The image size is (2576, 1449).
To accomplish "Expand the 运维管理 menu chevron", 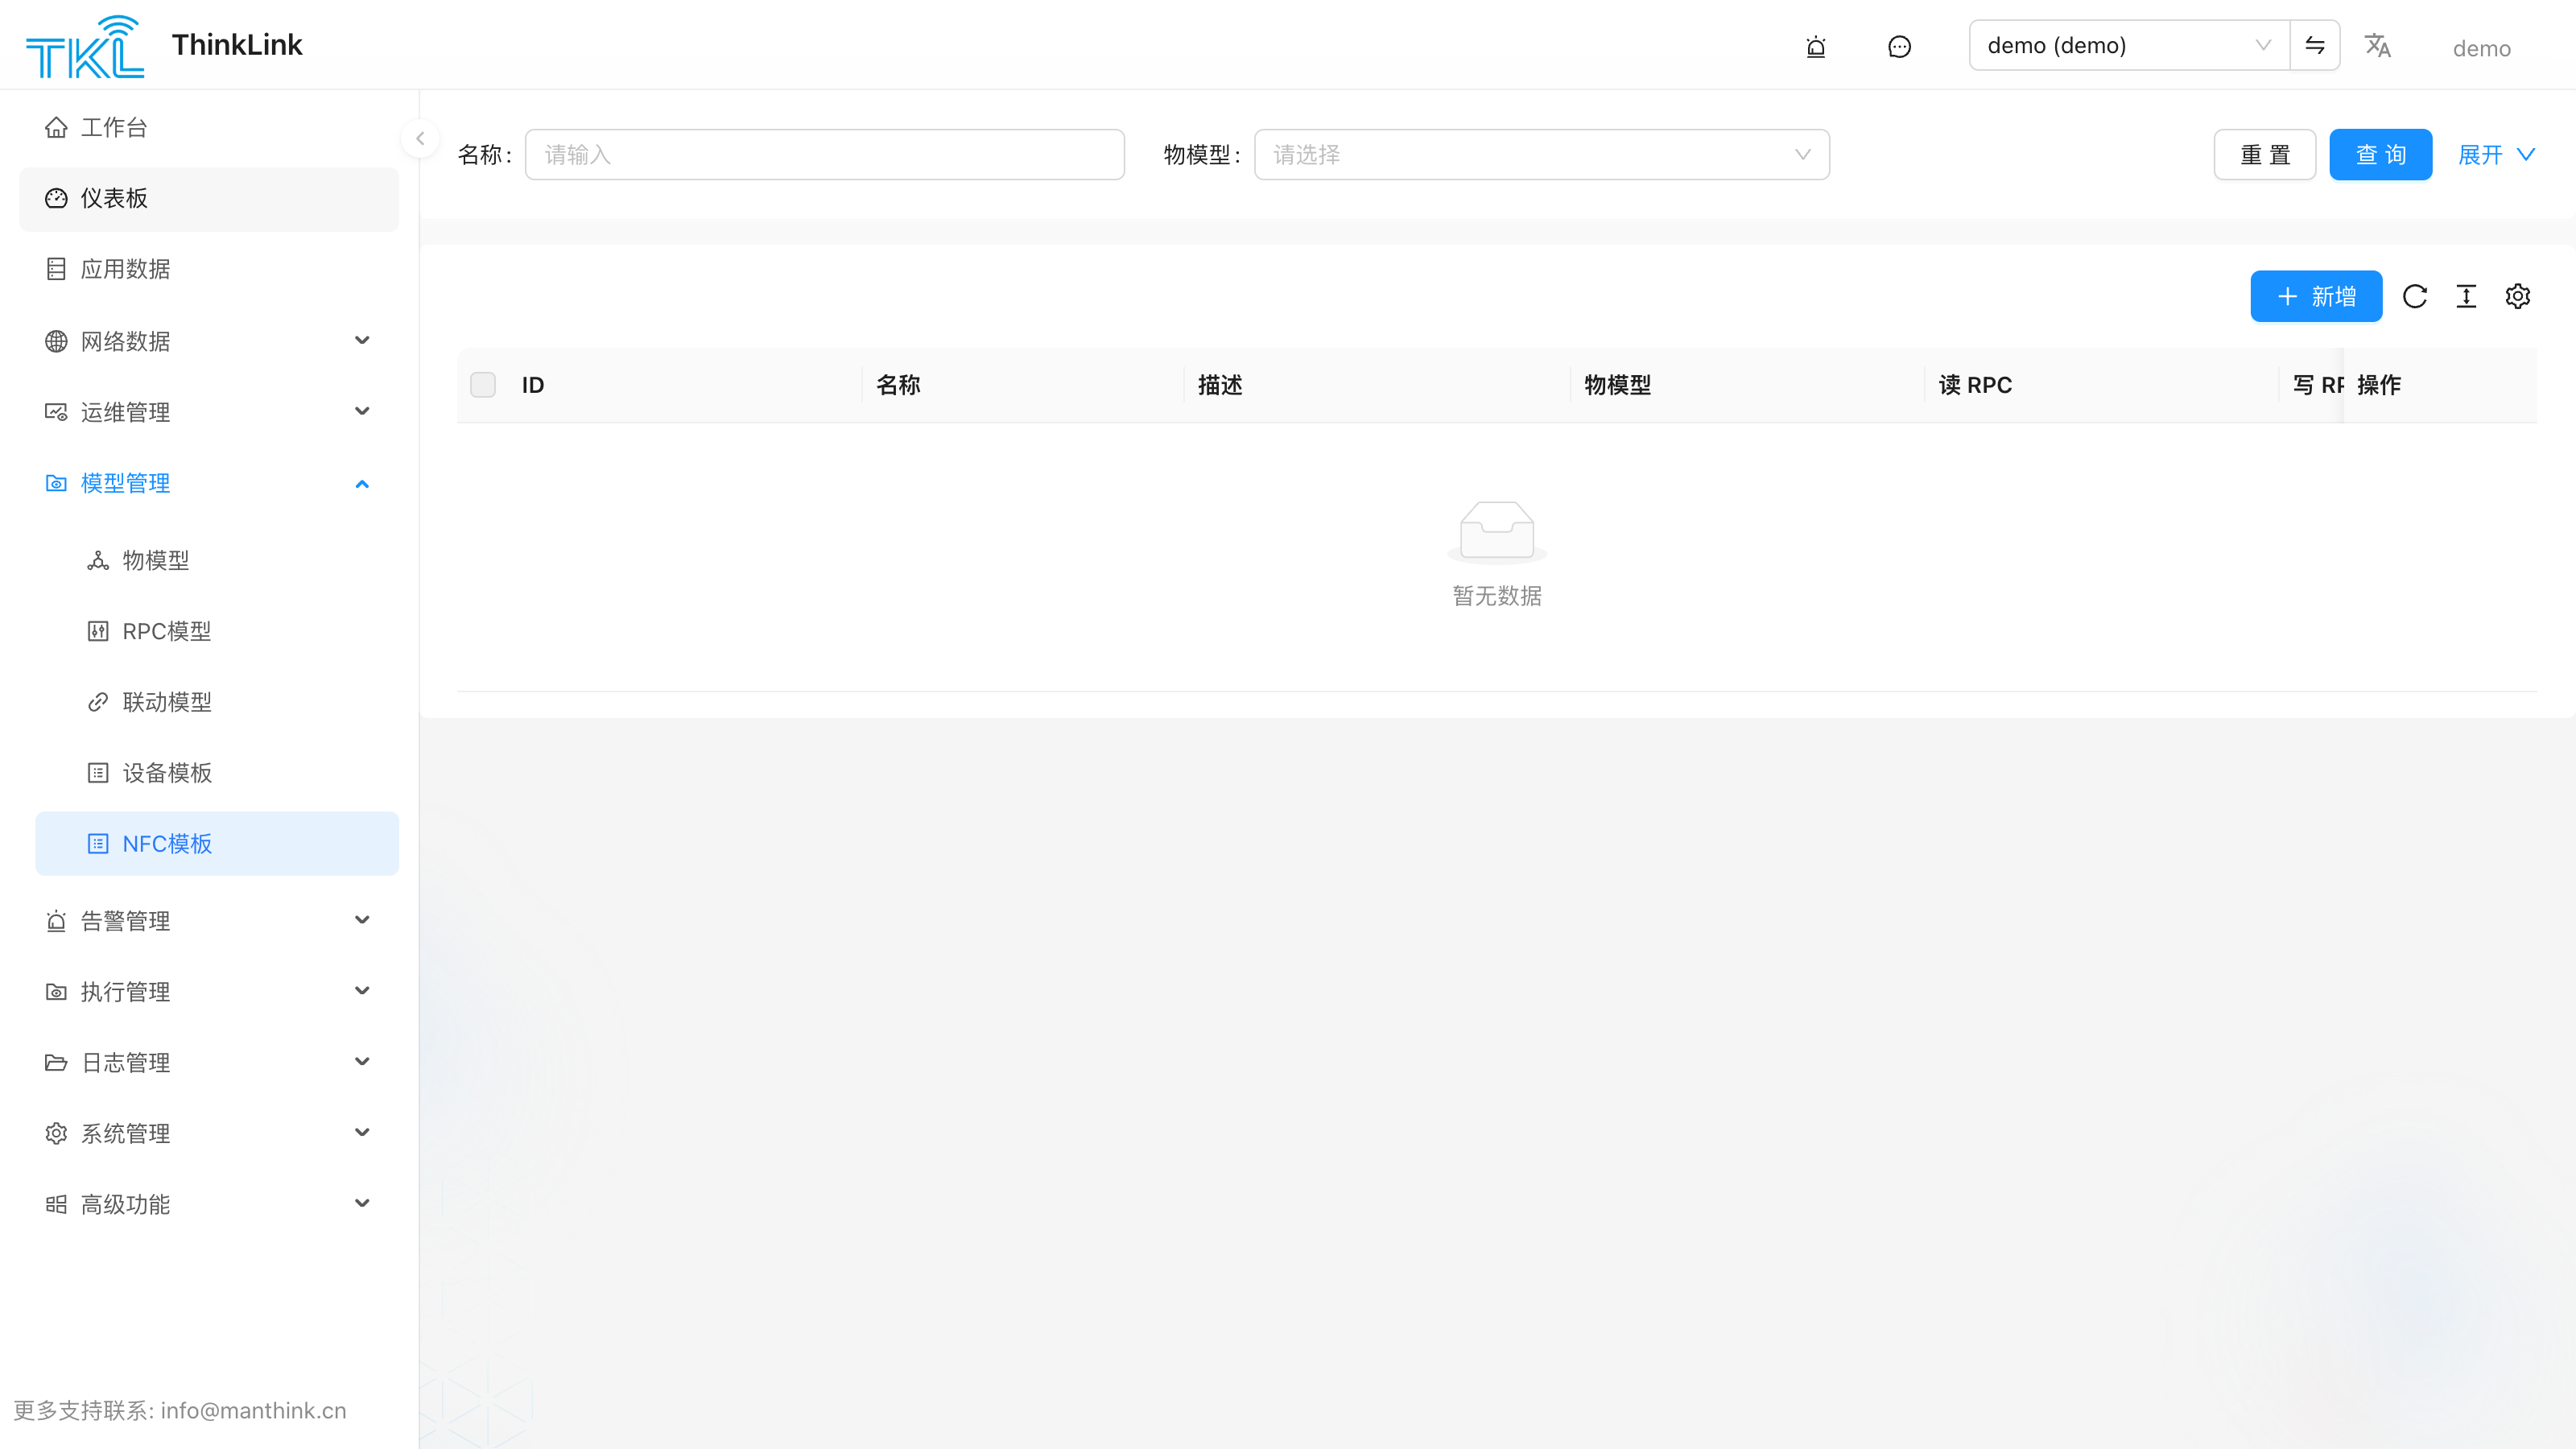I will pyautogui.click(x=362, y=412).
